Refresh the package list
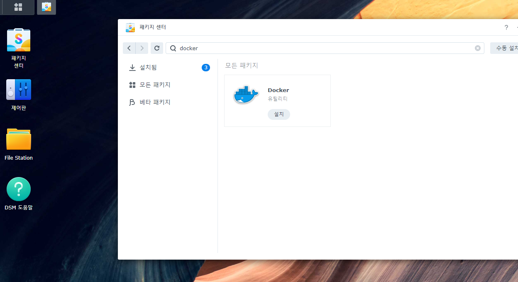The image size is (518, 282). pos(157,48)
